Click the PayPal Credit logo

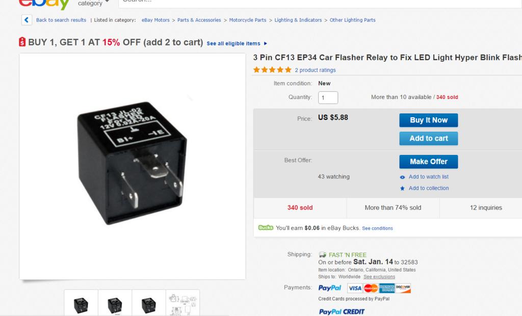click(342, 311)
